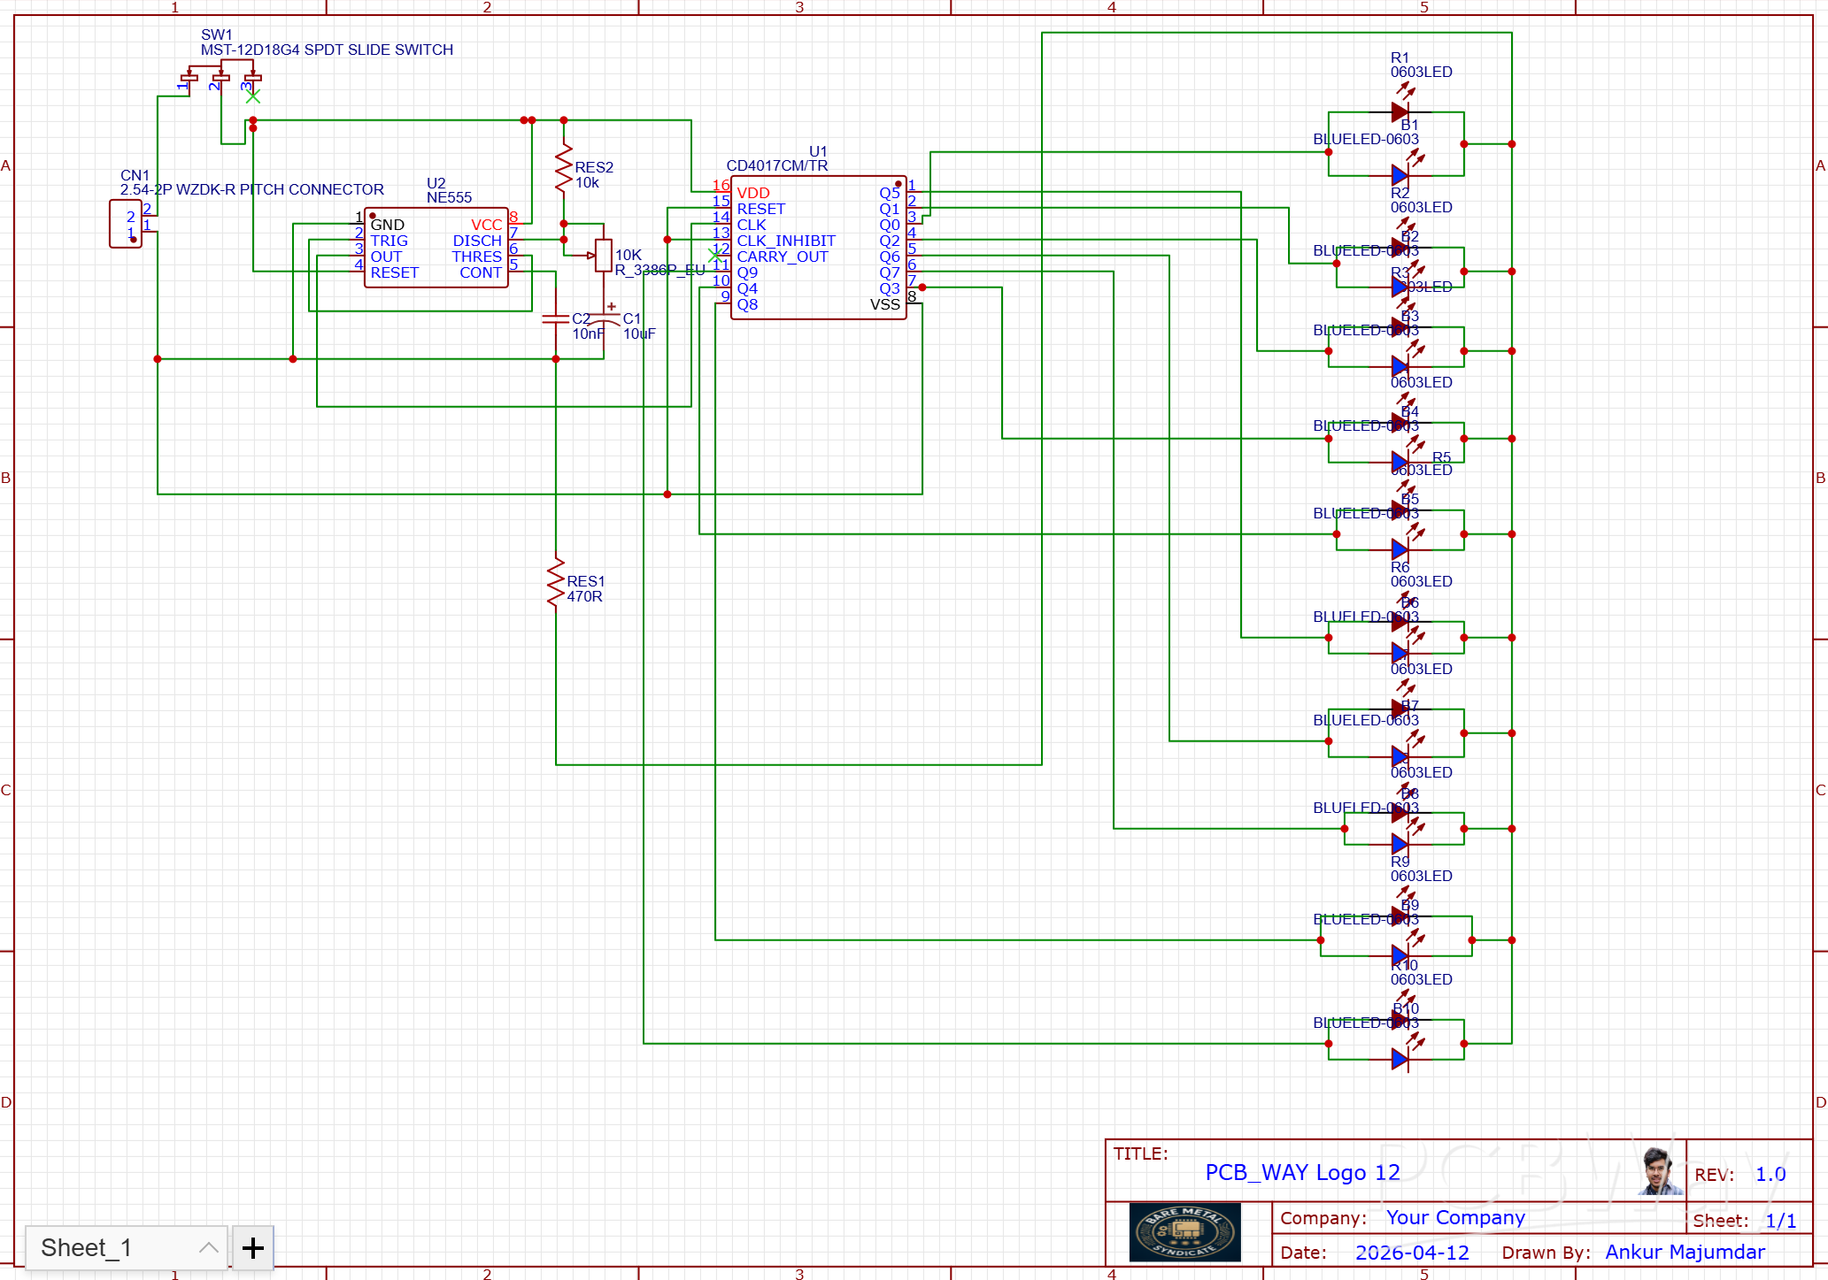Select the NE555 timer chip U2
This screenshot has height=1280, width=1828.
point(436,248)
